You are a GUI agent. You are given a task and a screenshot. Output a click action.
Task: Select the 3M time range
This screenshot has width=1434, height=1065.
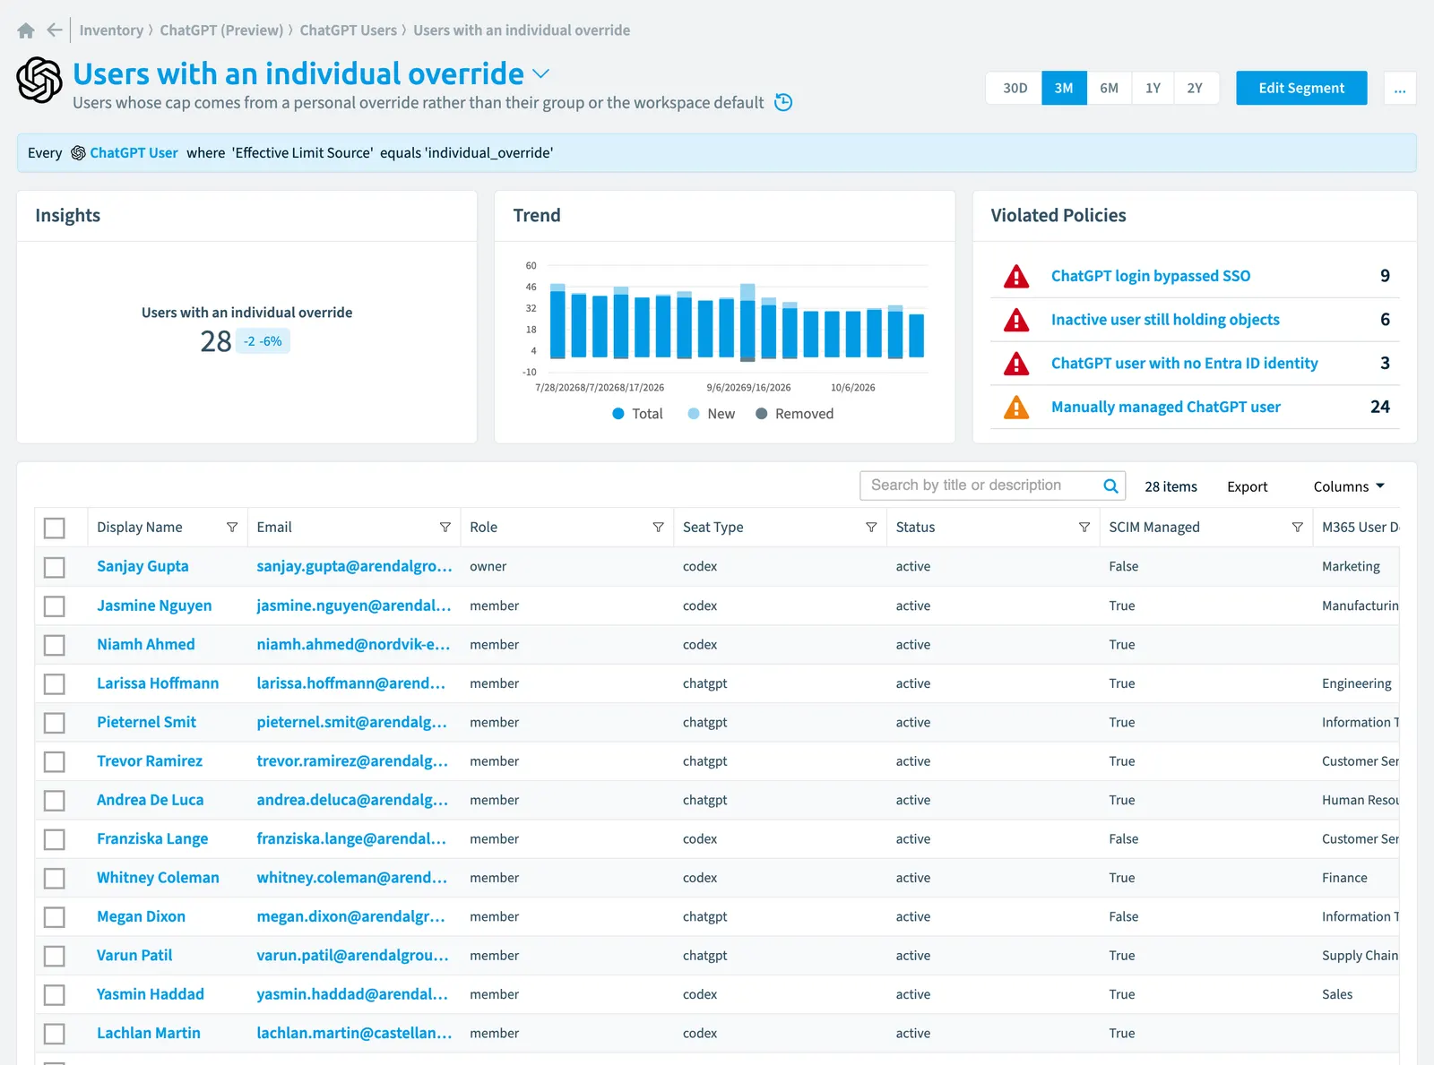[x=1064, y=88]
